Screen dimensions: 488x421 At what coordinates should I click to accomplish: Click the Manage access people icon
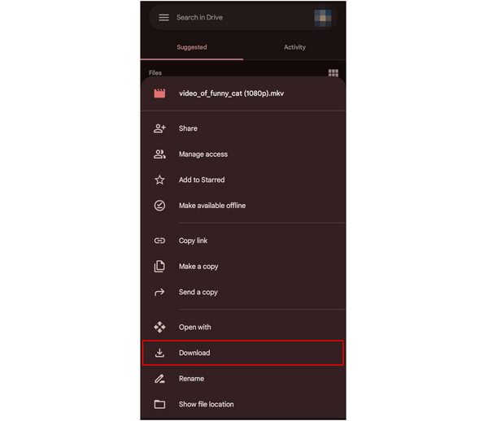tap(159, 154)
